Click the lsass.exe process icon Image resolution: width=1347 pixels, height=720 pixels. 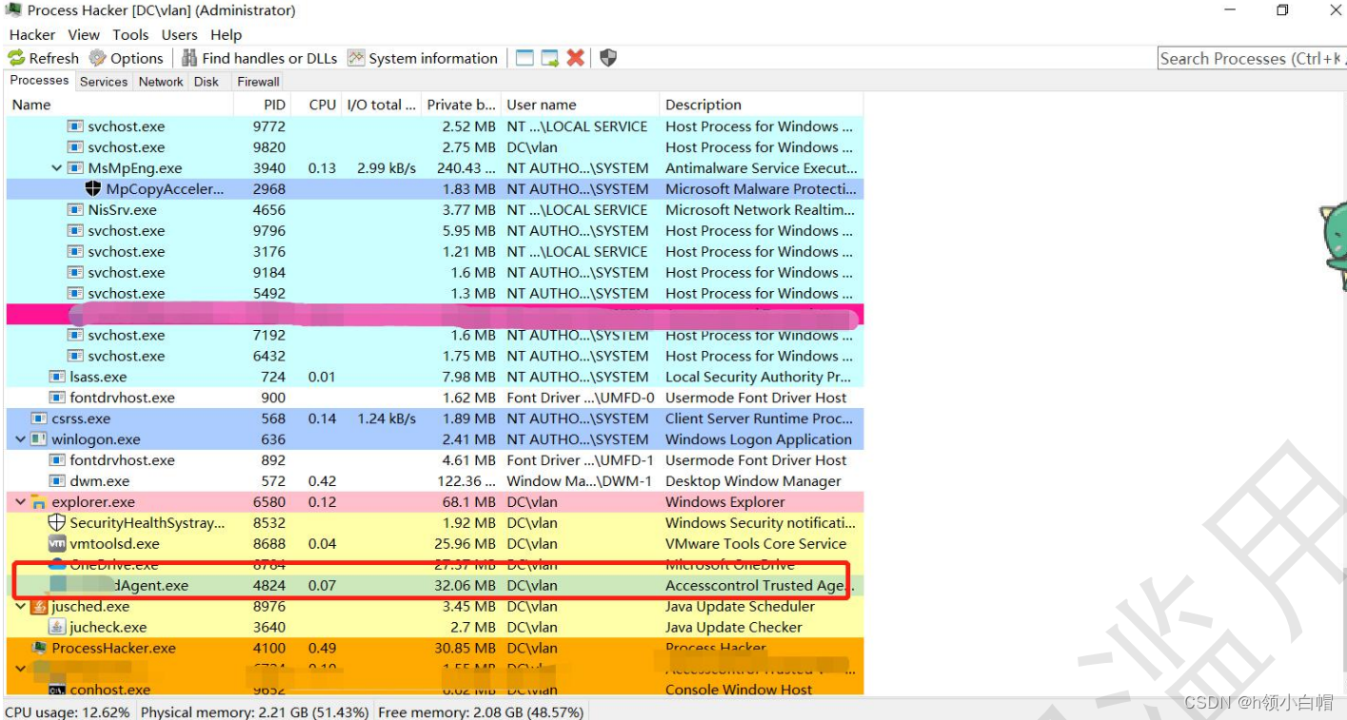pos(56,377)
